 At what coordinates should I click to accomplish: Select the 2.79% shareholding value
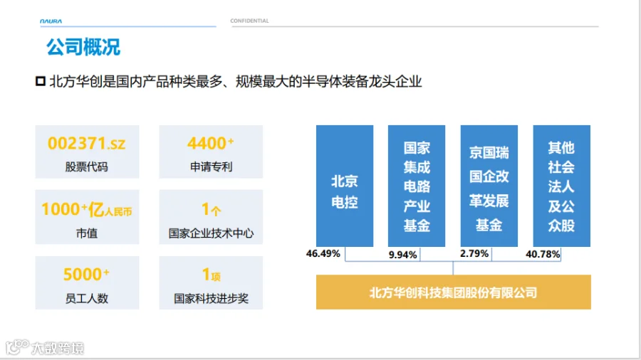[474, 253]
